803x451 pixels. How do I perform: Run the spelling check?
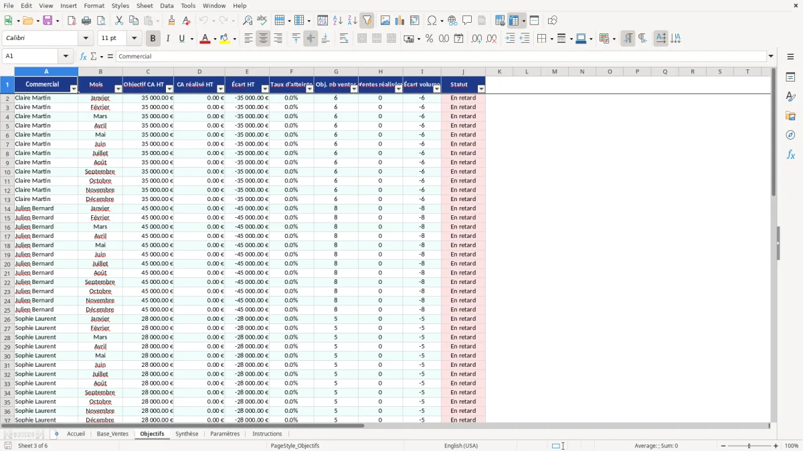[x=262, y=21]
